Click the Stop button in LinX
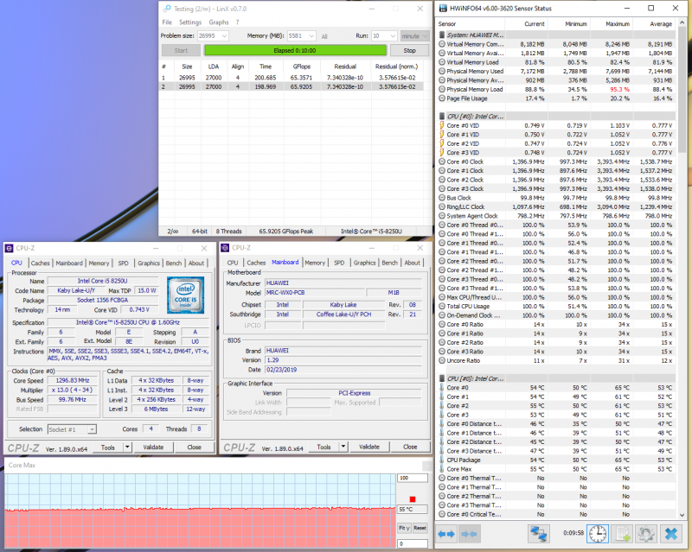Viewport: 692px width, 552px height. [409, 51]
